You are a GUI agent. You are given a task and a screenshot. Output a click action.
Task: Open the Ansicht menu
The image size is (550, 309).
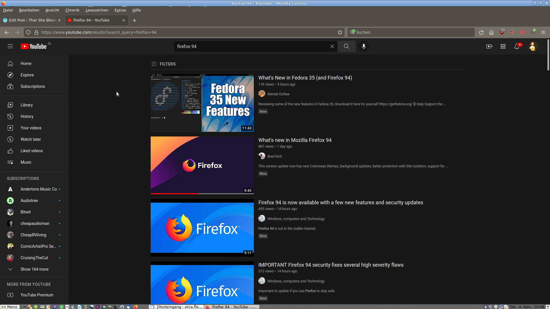[52, 10]
